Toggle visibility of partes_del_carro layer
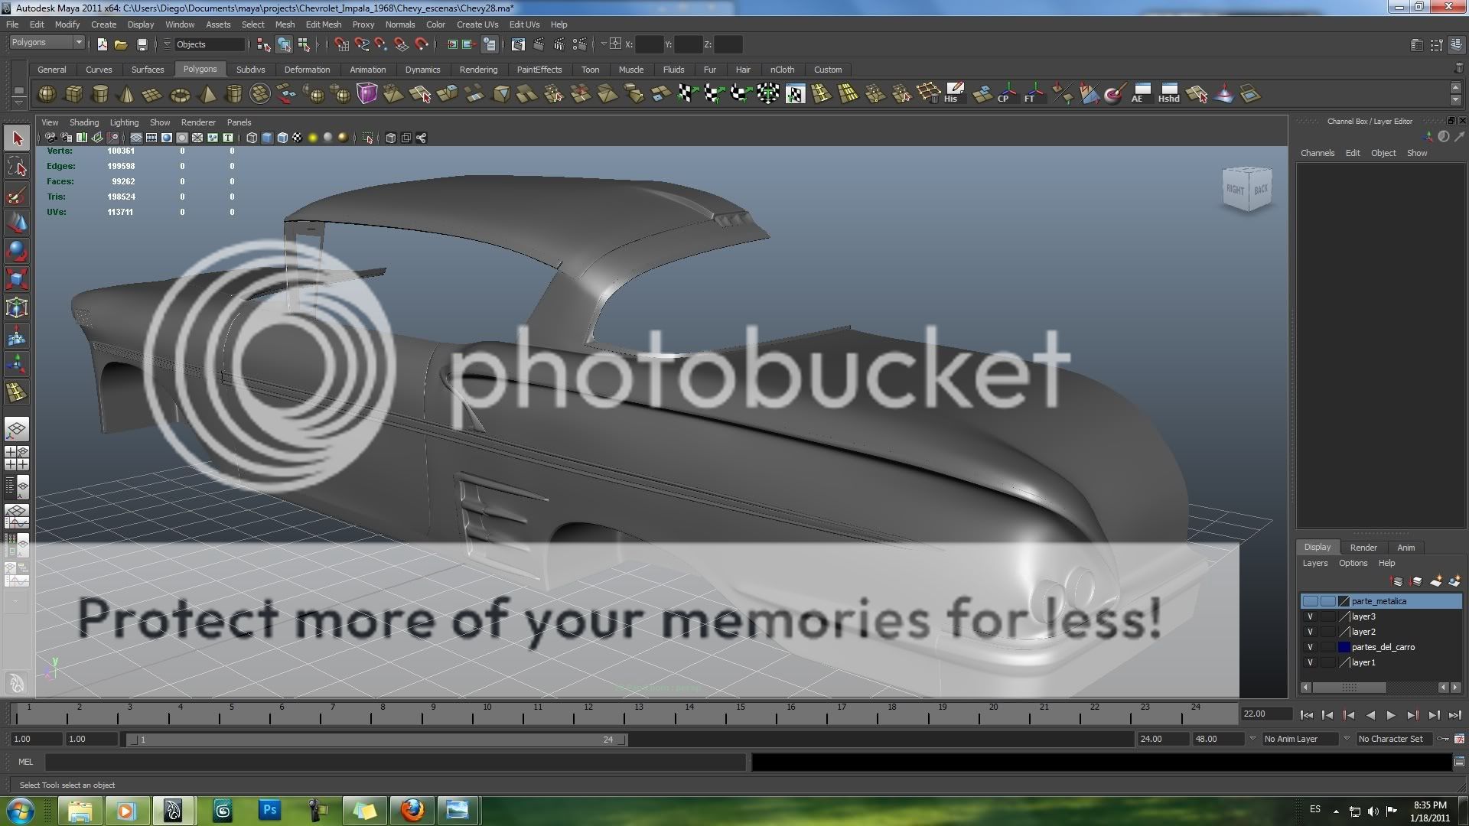 tap(1310, 647)
